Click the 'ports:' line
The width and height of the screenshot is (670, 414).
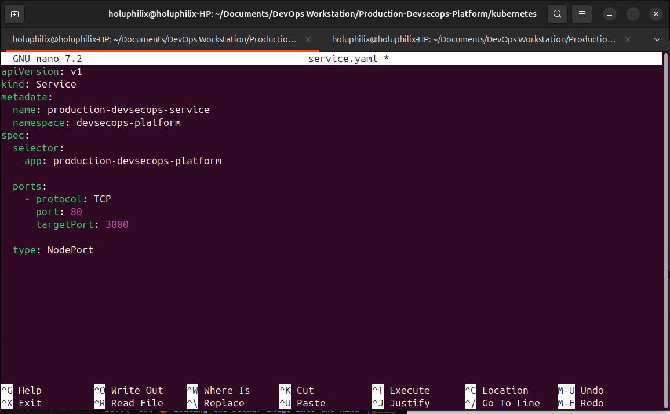click(30, 187)
